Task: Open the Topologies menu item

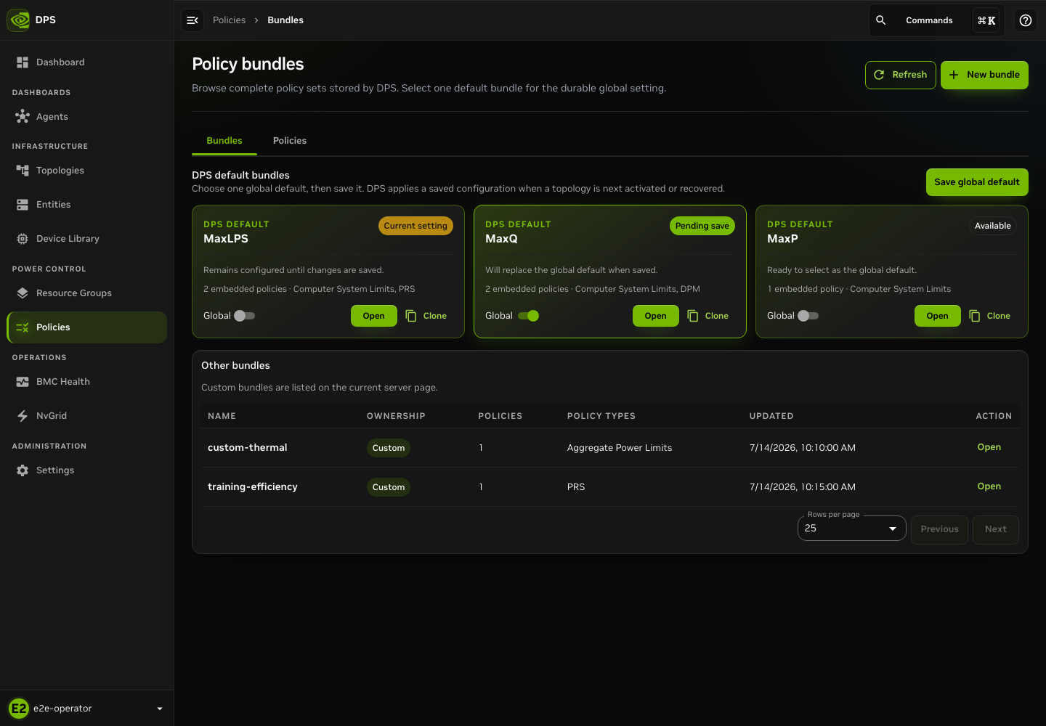Action: (87, 171)
